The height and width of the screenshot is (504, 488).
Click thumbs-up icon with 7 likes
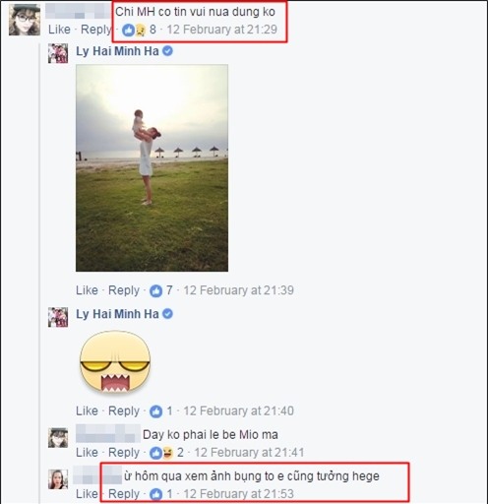[155, 290]
